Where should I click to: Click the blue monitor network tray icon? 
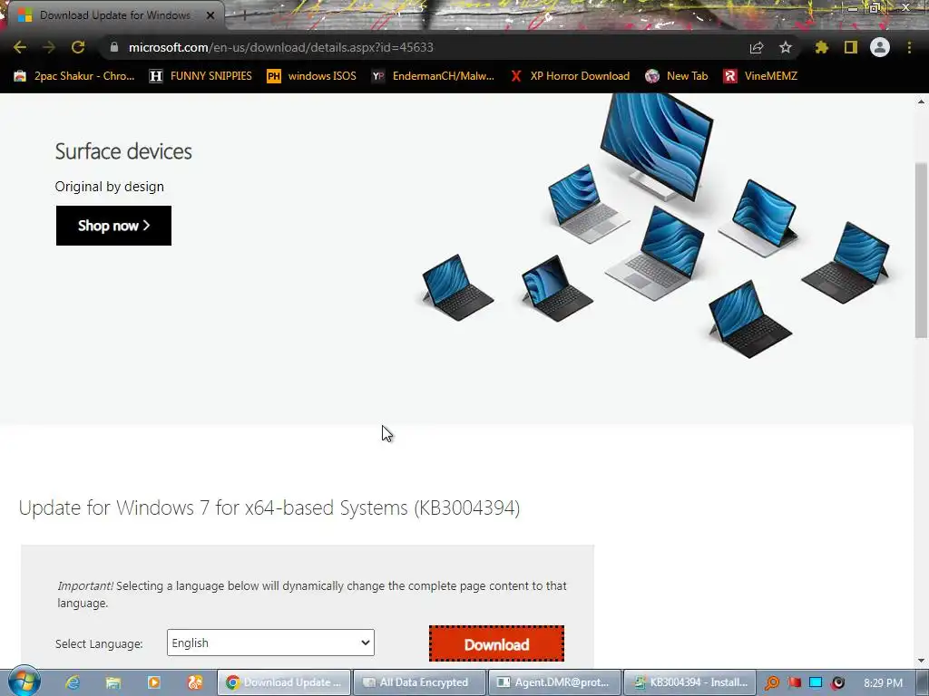pyautogui.click(x=816, y=682)
